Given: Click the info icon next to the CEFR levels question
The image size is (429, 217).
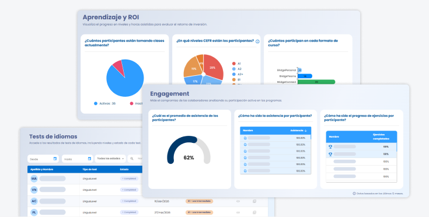Looking at the screenshot, I should tap(257, 41).
